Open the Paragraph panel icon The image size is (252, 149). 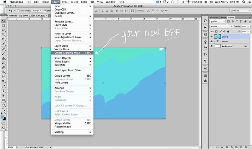coord(205,61)
